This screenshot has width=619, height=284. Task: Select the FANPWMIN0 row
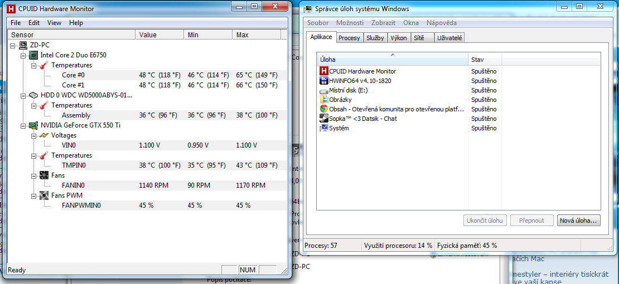[x=173, y=205]
